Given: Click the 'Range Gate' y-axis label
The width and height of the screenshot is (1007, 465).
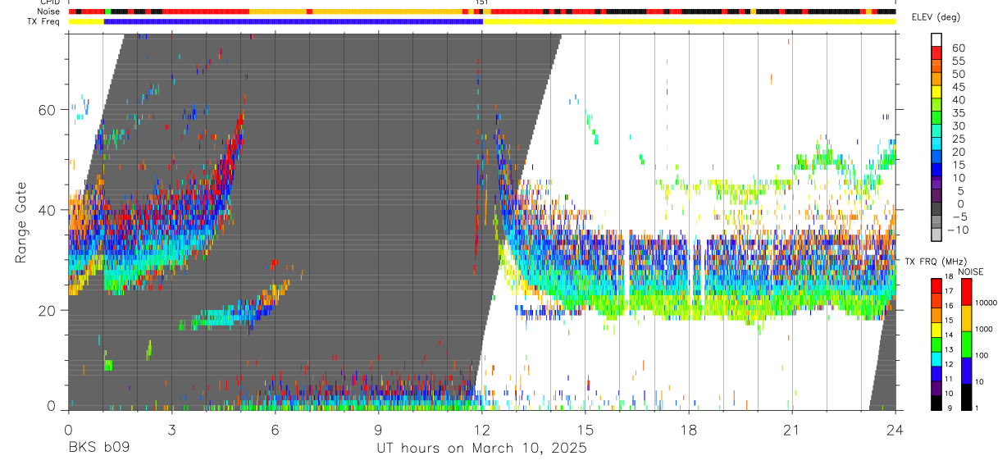Looking at the screenshot, I should tap(21, 222).
